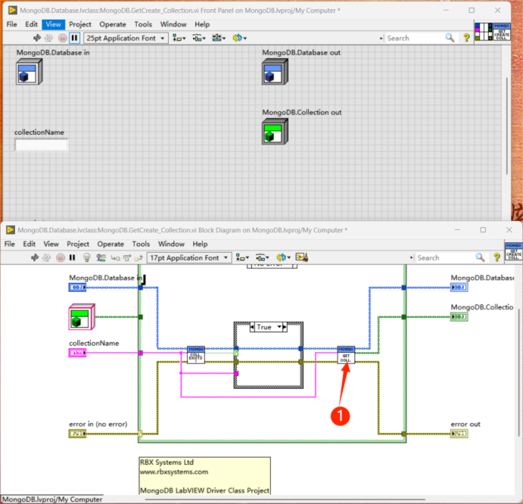Image resolution: width=523 pixels, height=504 pixels.
Task: Open Reorder dropdown in Block Diagram toolbar
Action: coord(284,257)
